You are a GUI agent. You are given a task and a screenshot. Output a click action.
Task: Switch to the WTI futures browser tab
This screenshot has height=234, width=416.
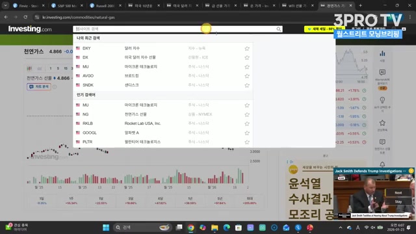pyautogui.click(x=296, y=5)
